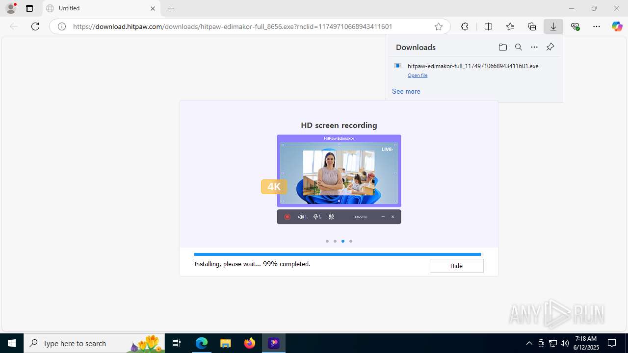
Task: Click the taskbar search box
Action: [x=94, y=343]
